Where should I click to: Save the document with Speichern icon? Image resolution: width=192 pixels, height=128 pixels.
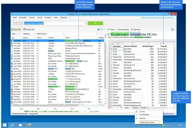click(132, 29)
